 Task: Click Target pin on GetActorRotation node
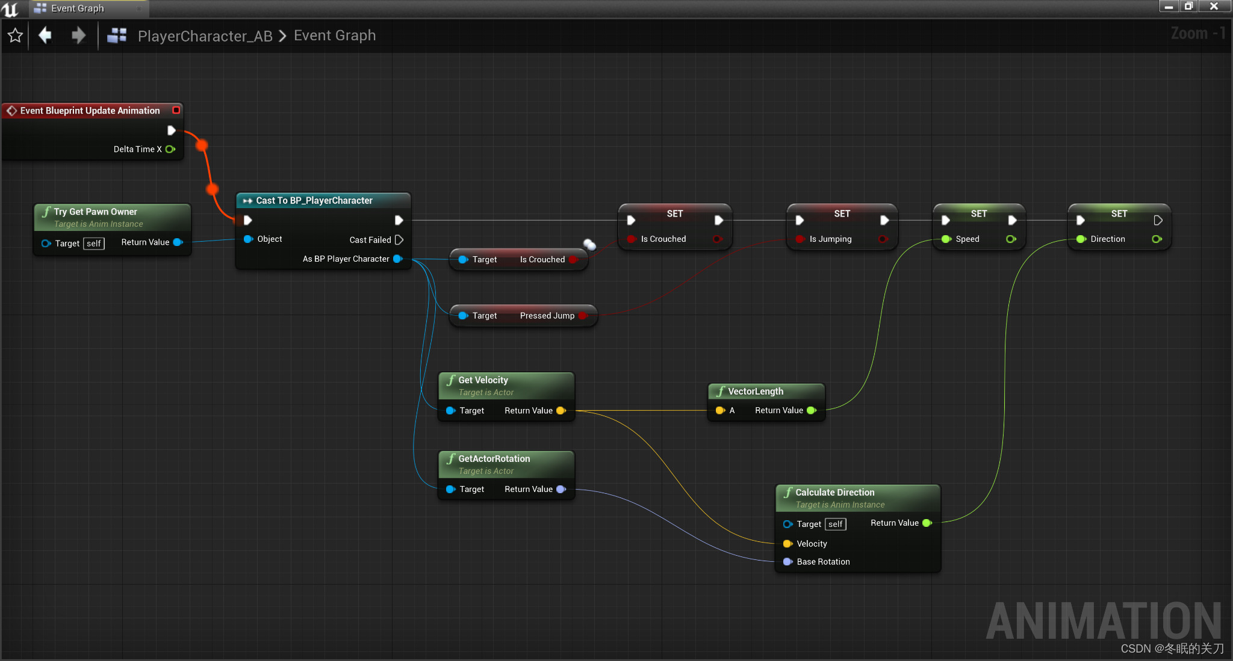point(450,490)
